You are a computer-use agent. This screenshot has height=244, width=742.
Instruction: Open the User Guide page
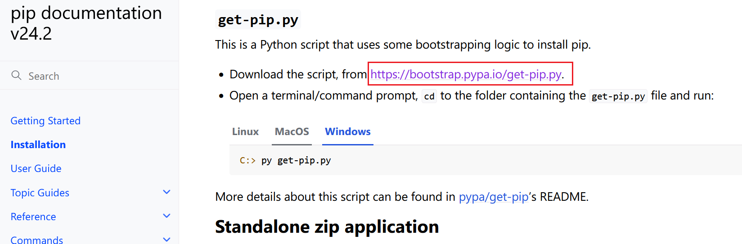[x=36, y=168]
